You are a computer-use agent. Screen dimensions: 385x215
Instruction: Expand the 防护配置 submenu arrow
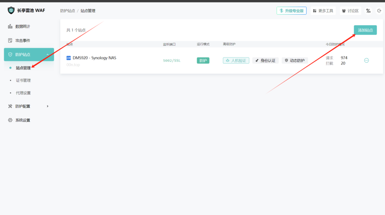click(47, 106)
